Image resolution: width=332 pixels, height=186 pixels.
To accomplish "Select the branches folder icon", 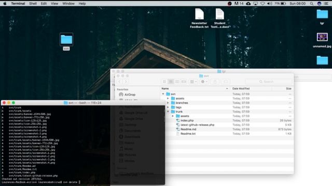I will pos(173,103).
